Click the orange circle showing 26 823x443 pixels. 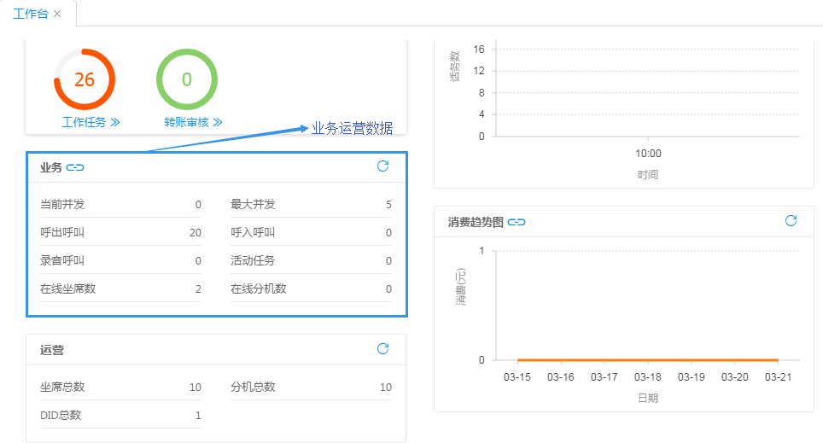tap(84, 80)
